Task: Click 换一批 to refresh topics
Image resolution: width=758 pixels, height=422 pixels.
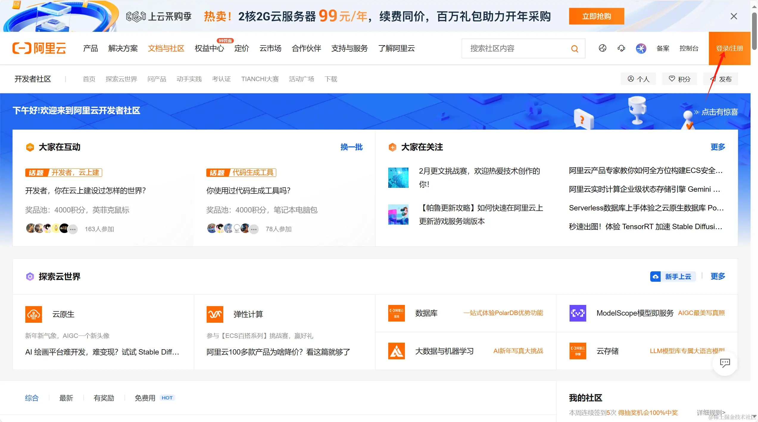Action: coord(351,147)
